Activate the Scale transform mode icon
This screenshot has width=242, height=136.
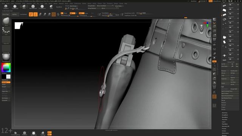click(x=45, y=14)
